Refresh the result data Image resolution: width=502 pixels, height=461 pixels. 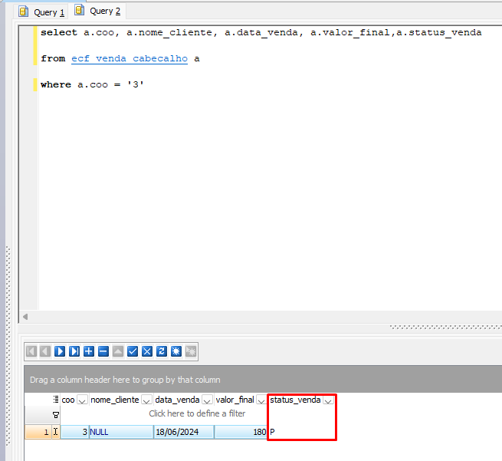[162, 351]
